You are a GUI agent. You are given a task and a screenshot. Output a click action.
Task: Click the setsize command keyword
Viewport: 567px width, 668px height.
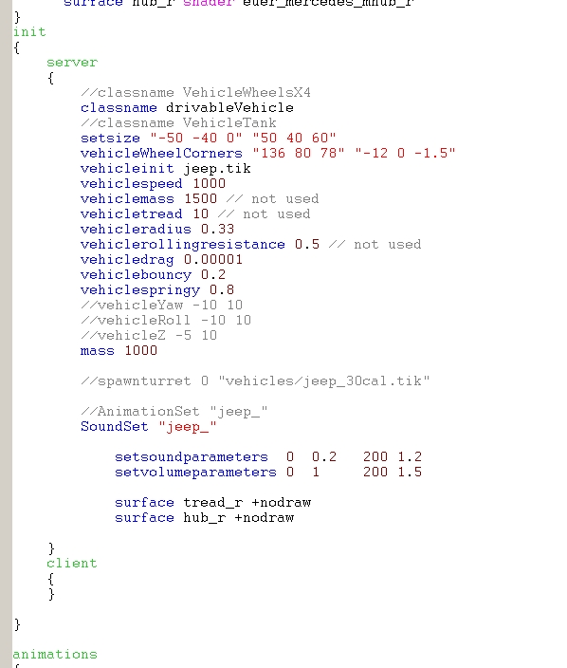tap(110, 138)
